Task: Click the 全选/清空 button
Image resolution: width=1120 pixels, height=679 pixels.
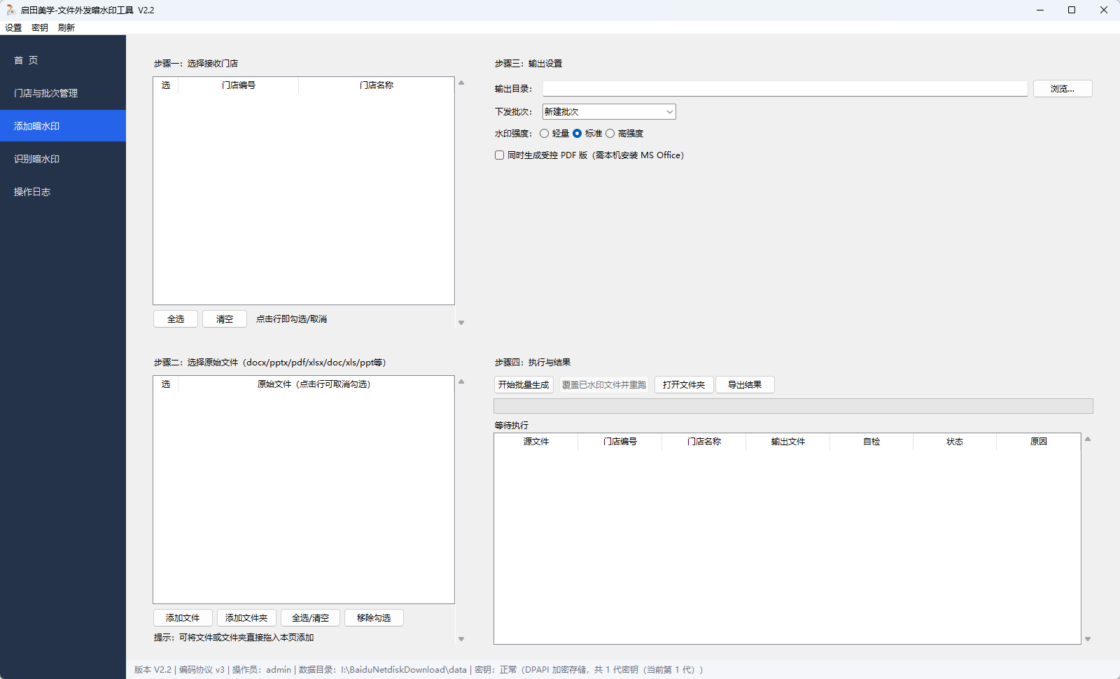Action: tap(310, 618)
